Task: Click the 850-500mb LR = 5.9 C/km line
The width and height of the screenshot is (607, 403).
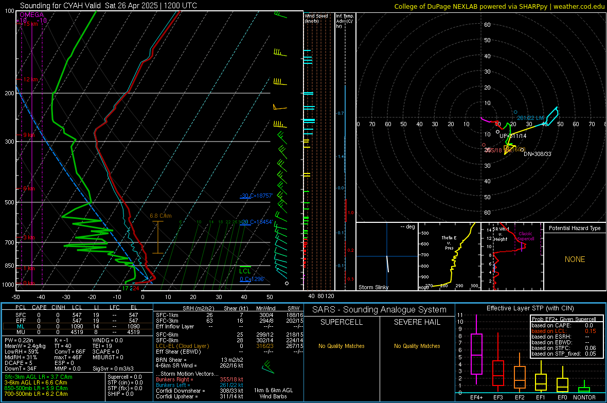Action: coord(36,388)
